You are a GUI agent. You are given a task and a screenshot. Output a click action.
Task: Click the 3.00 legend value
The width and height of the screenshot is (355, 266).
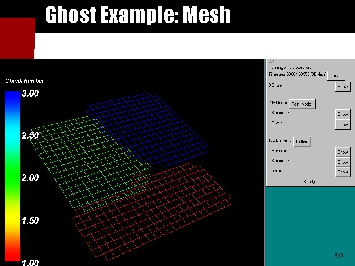(31, 93)
